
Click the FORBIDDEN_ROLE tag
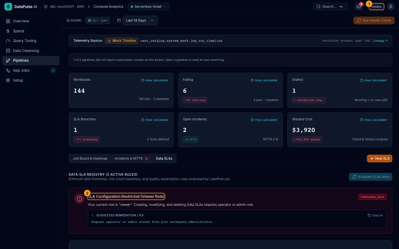point(372,197)
